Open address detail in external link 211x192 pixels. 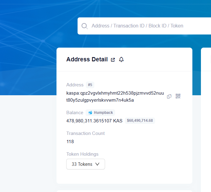113,60
